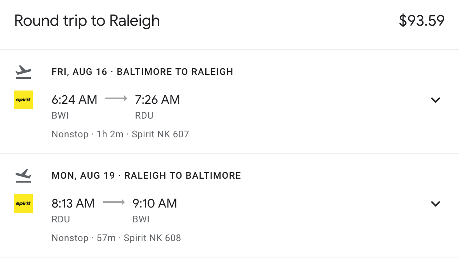The image size is (459, 277).
Task: Click the 9:10 AM arrival time
Action: click(155, 203)
